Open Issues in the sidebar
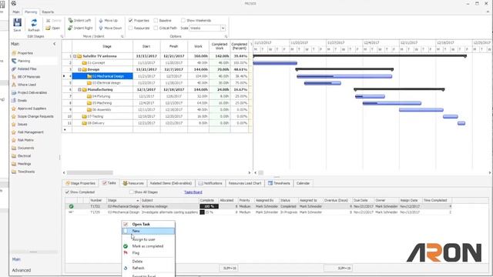Image resolution: width=493 pixels, height=277 pixels. [x=22, y=125]
